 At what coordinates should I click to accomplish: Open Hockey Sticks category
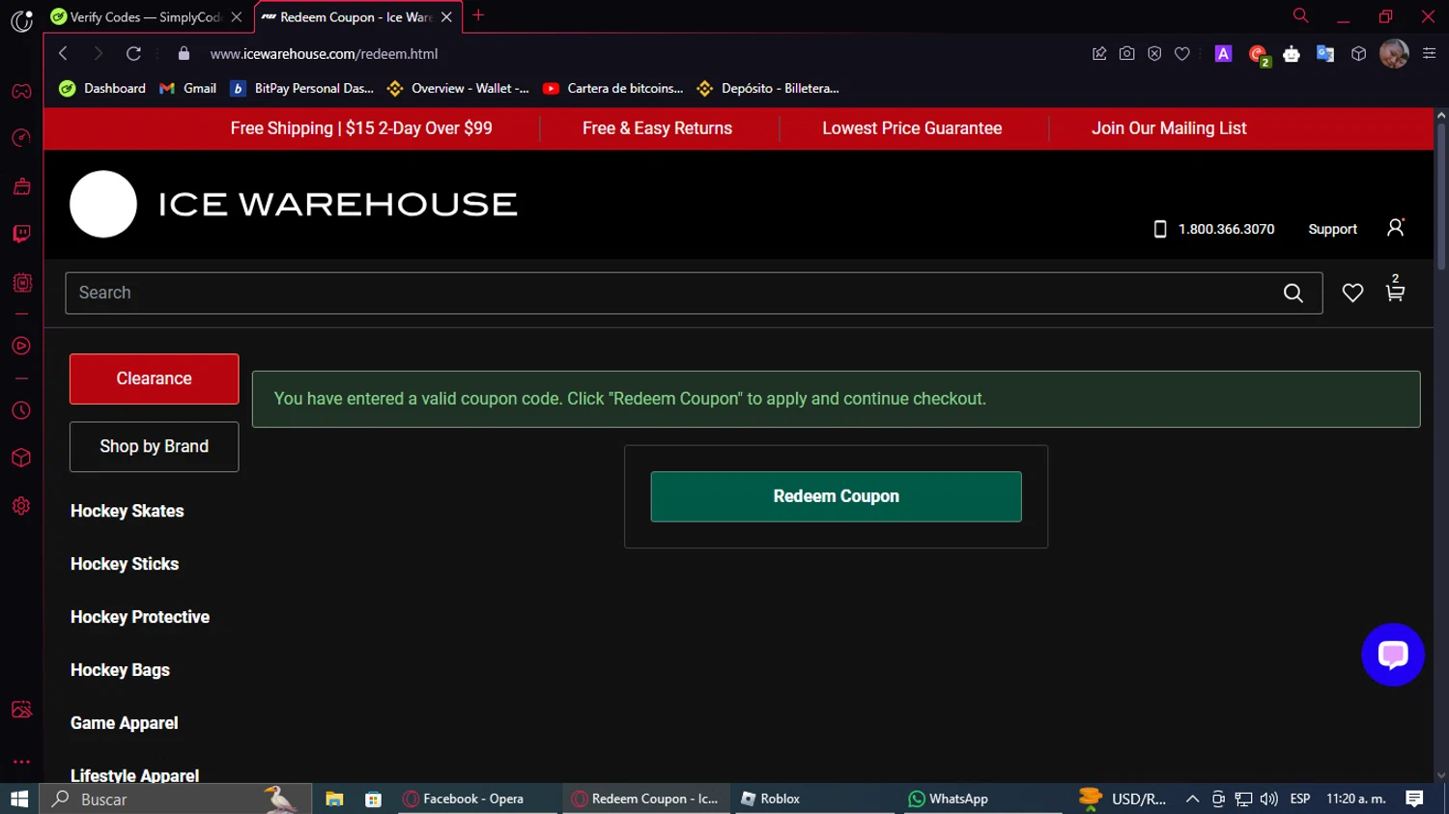[x=125, y=564]
